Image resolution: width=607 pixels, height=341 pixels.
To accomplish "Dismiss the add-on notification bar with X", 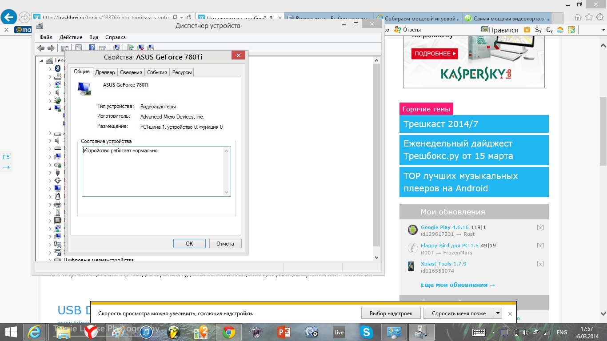I will click(510, 313).
